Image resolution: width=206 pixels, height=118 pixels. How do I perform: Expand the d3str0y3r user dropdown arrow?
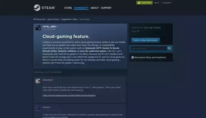coord(54,80)
